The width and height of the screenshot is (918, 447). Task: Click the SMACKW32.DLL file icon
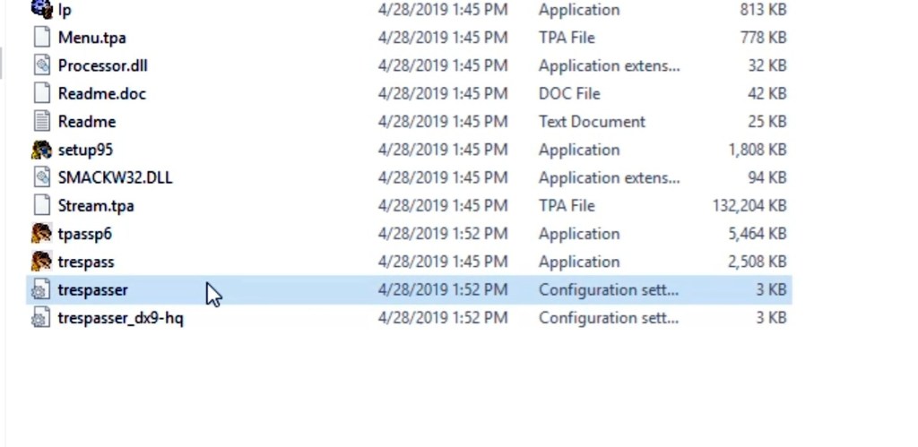click(x=41, y=177)
